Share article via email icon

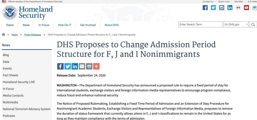[x=82, y=66]
